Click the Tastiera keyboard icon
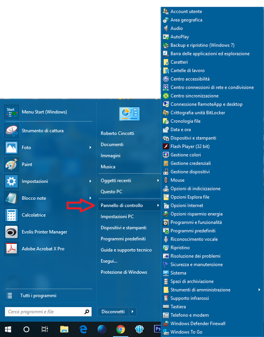The height and width of the screenshot is (337, 264). tap(165, 307)
